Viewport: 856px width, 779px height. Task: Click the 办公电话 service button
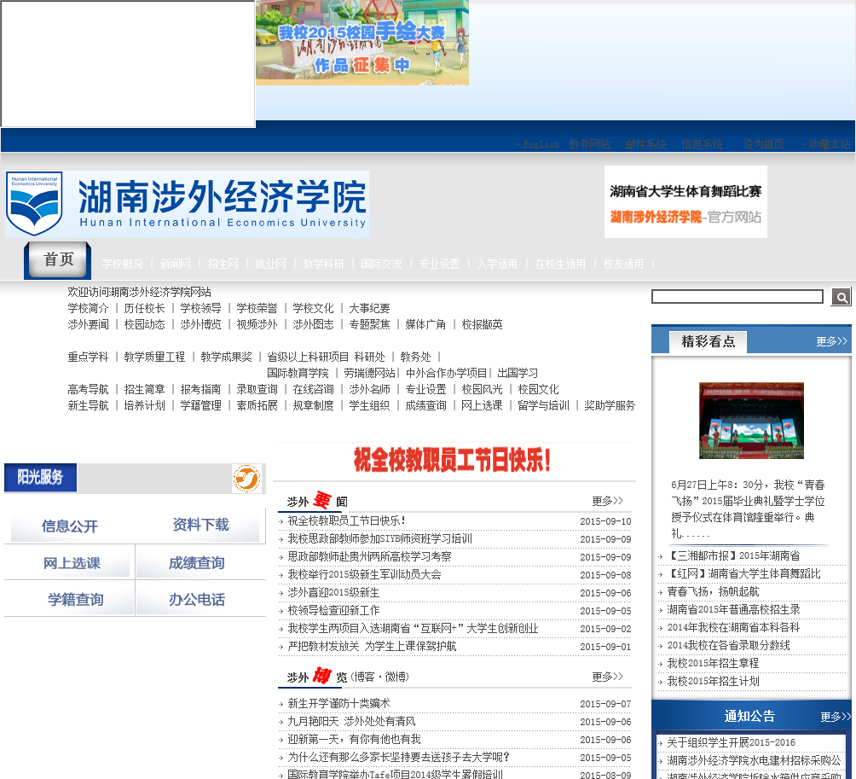point(197,600)
